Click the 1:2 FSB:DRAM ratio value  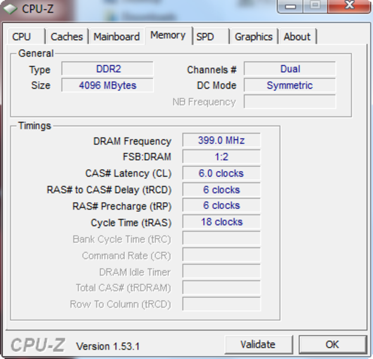pos(222,157)
